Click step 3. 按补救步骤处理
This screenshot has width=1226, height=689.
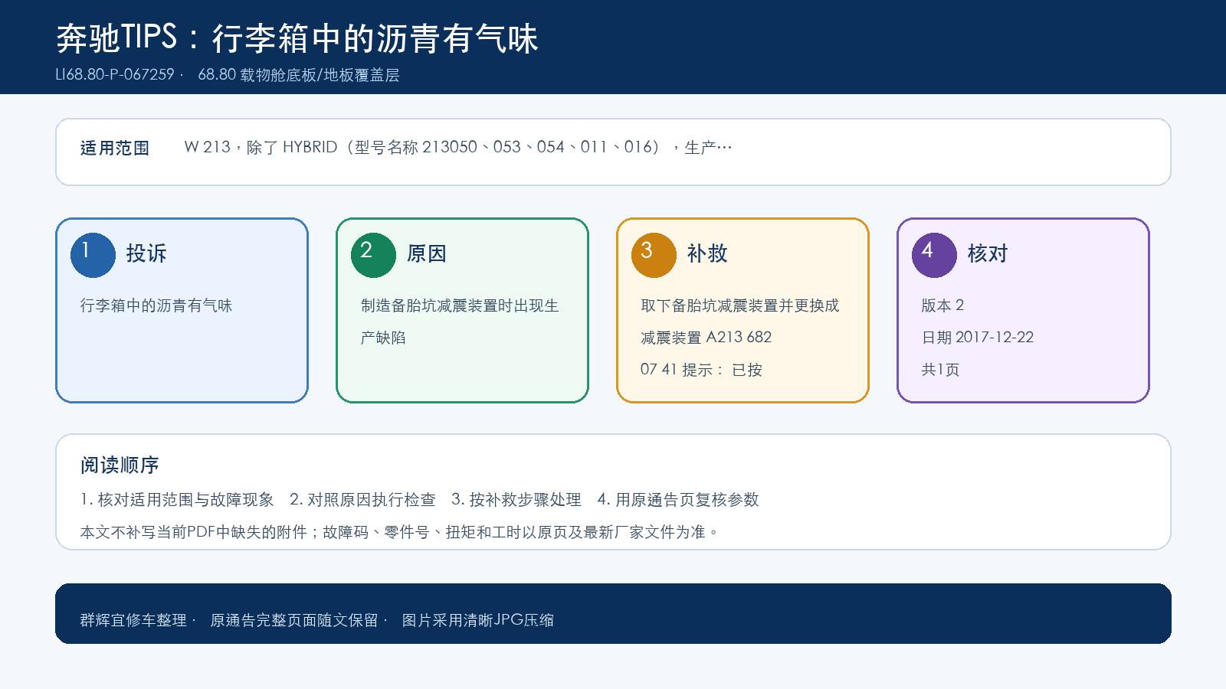[x=516, y=500]
